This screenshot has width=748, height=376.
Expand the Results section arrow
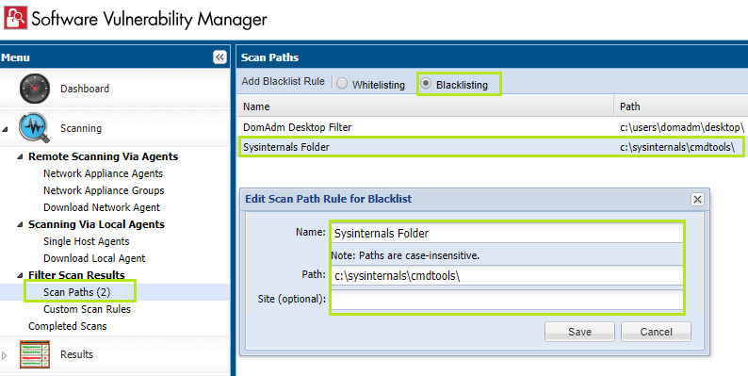click(5, 355)
